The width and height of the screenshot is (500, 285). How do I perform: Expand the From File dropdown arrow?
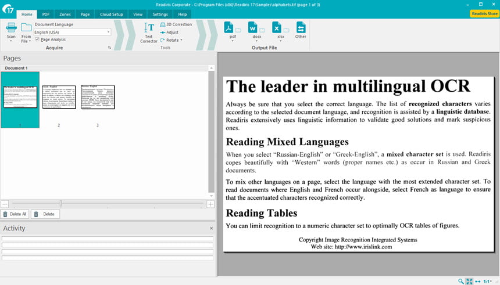point(30,41)
